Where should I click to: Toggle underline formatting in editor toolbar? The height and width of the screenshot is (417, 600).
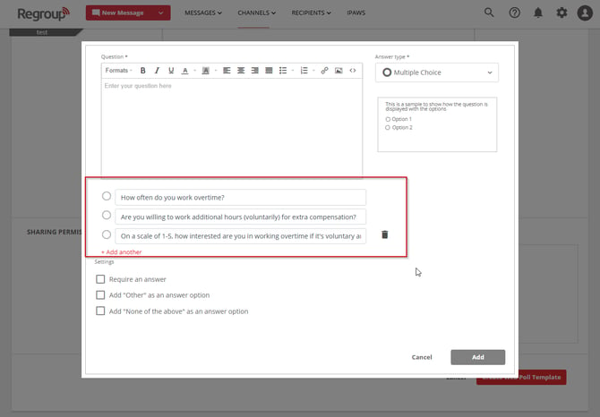click(x=171, y=71)
